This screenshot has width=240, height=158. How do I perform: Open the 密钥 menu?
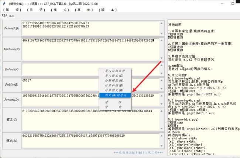click(x=36, y=10)
